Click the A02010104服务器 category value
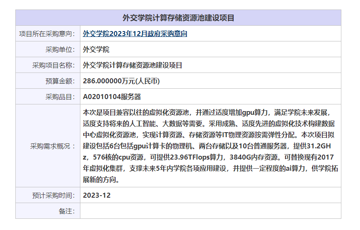The width and height of the screenshot is (360, 230). click(112, 97)
